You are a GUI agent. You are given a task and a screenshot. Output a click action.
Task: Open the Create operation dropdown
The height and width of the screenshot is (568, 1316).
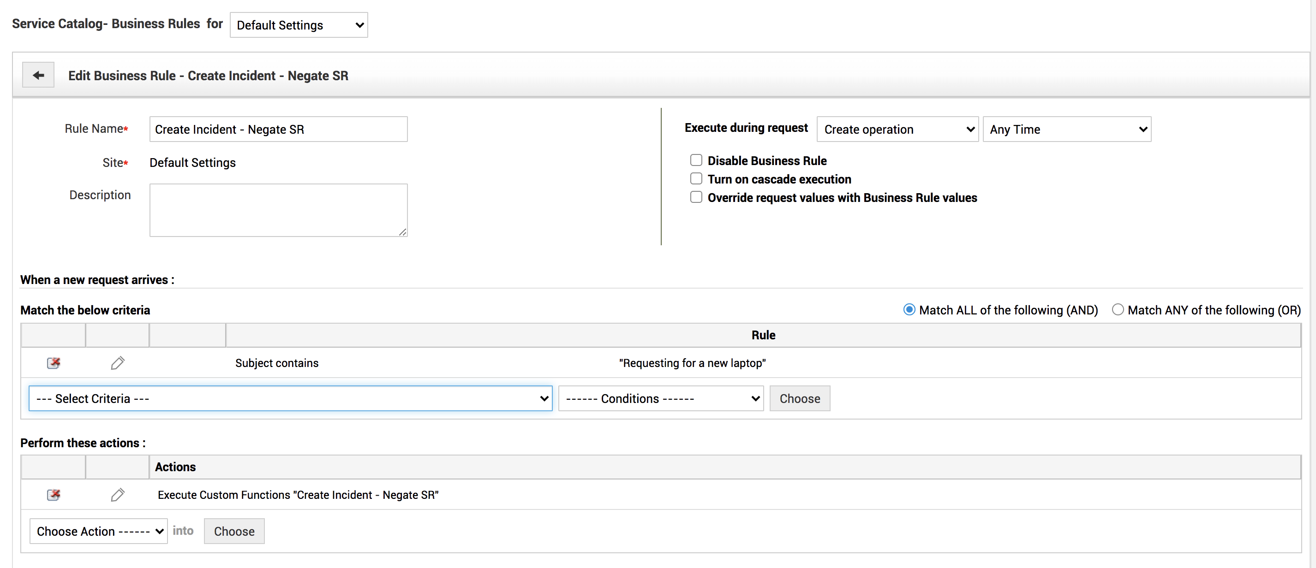point(897,129)
